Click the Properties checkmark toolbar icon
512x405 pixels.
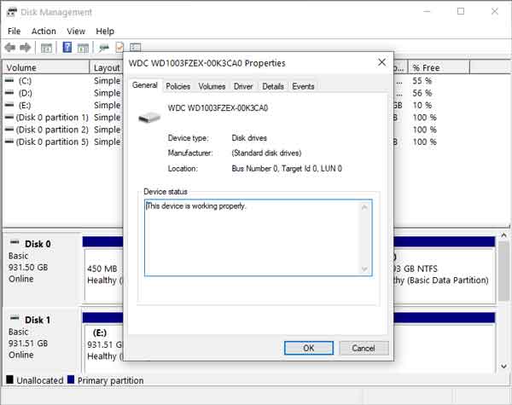pyautogui.click(x=119, y=48)
